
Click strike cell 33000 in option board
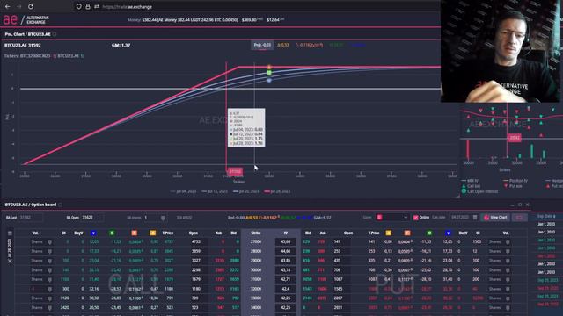[x=256, y=298]
